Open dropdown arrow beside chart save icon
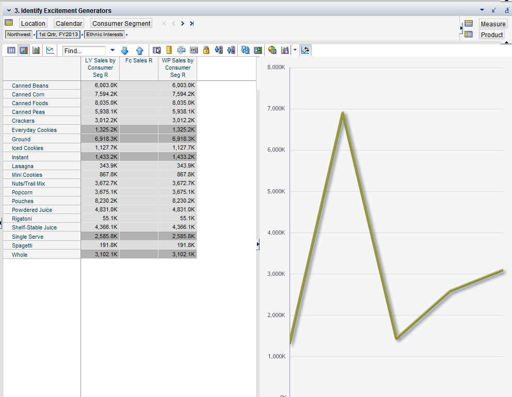512x397 pixels. [295, 50]
